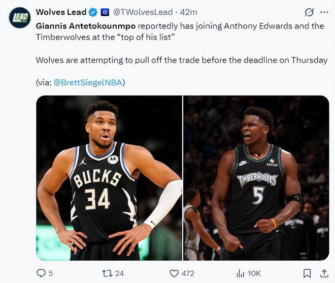Image resolution: width=335 pixels, height=283 pixels.
Task: Click the Grok icon on the tweet
Action: point(308,12)
